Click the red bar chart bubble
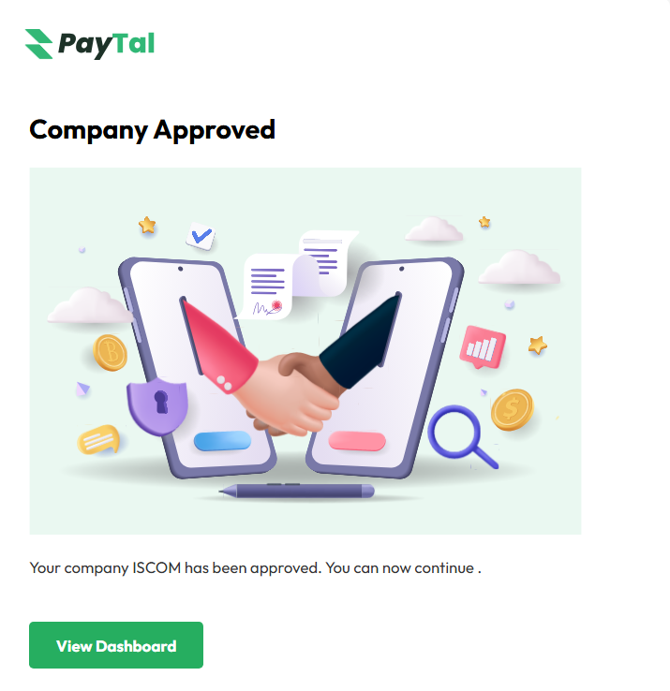 483,346
